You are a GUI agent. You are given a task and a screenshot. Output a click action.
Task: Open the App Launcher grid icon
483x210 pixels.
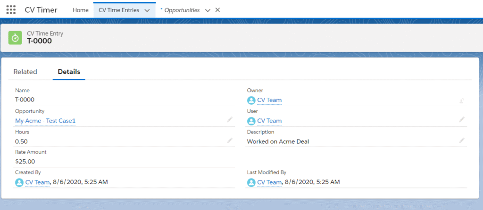(x=11, y=10)
